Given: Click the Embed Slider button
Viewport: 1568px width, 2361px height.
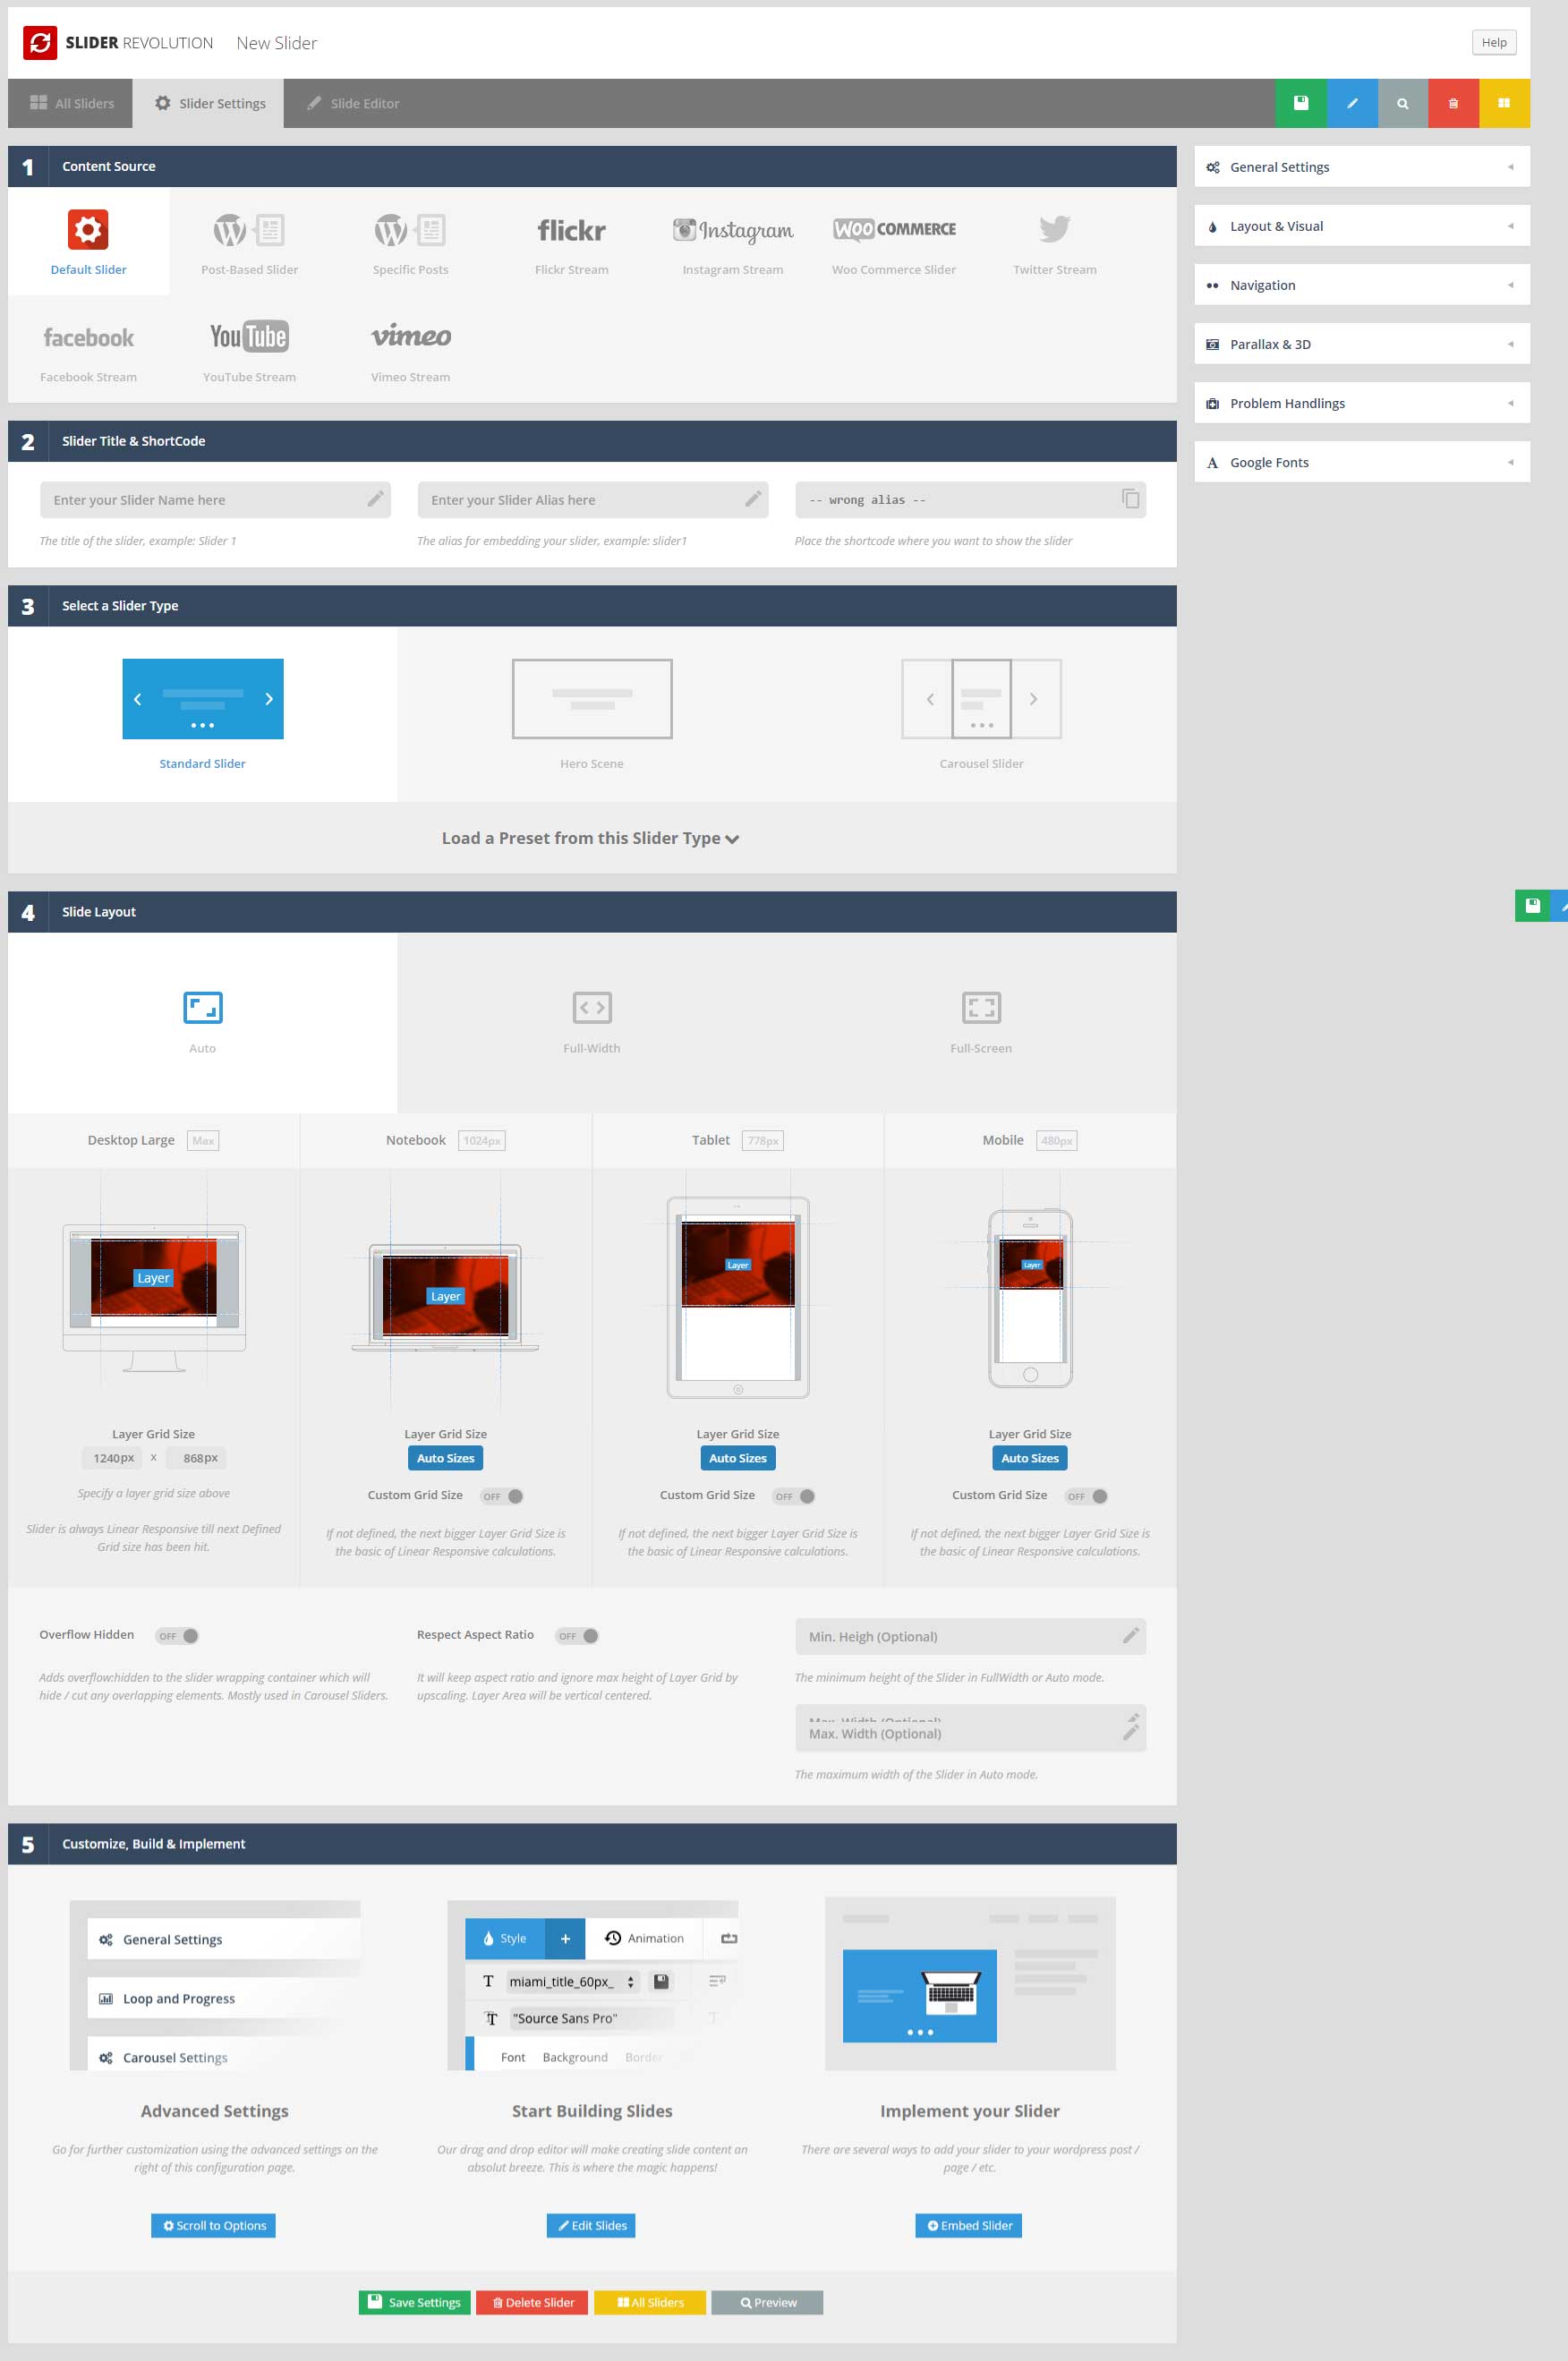Looking at the screenshot, I should pyautogui.click(x=967, y=2225).
